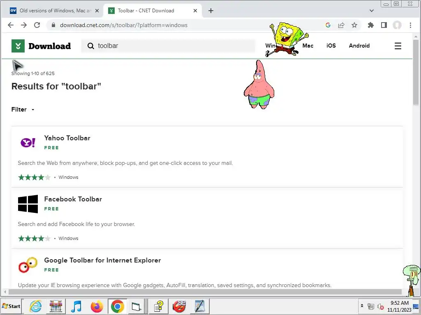Open the Windows Start menu
The image size is (421, 315).
(x=11, y=306)
